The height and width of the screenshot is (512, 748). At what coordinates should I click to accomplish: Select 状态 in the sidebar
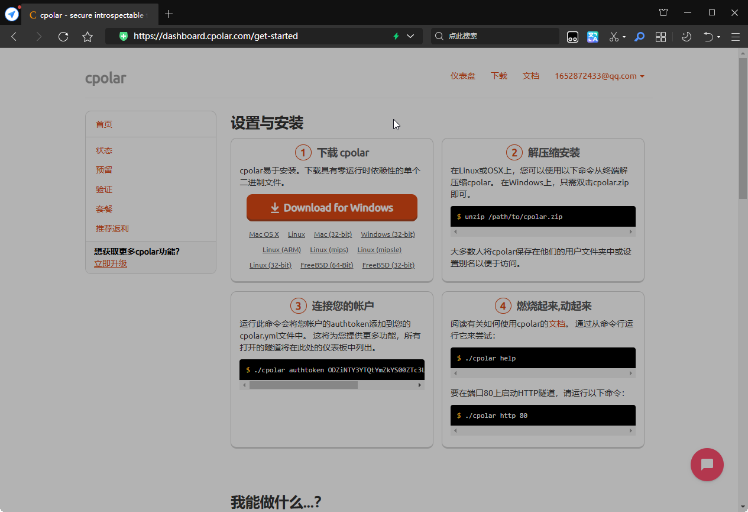[104, 150]
